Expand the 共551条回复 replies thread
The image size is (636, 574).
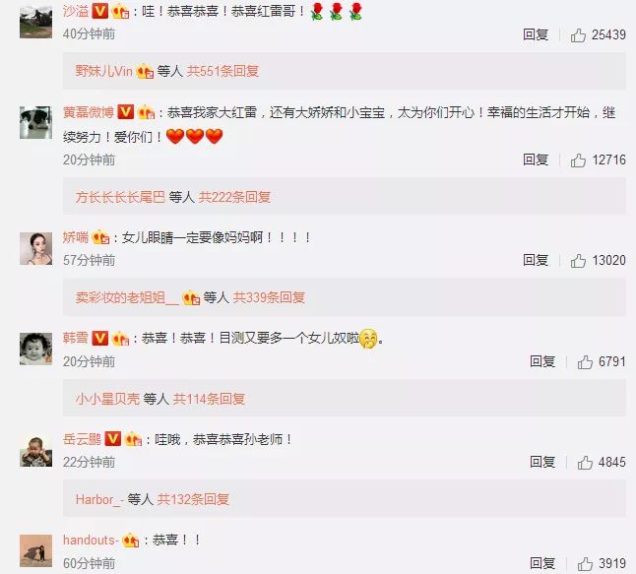(223, 72)
